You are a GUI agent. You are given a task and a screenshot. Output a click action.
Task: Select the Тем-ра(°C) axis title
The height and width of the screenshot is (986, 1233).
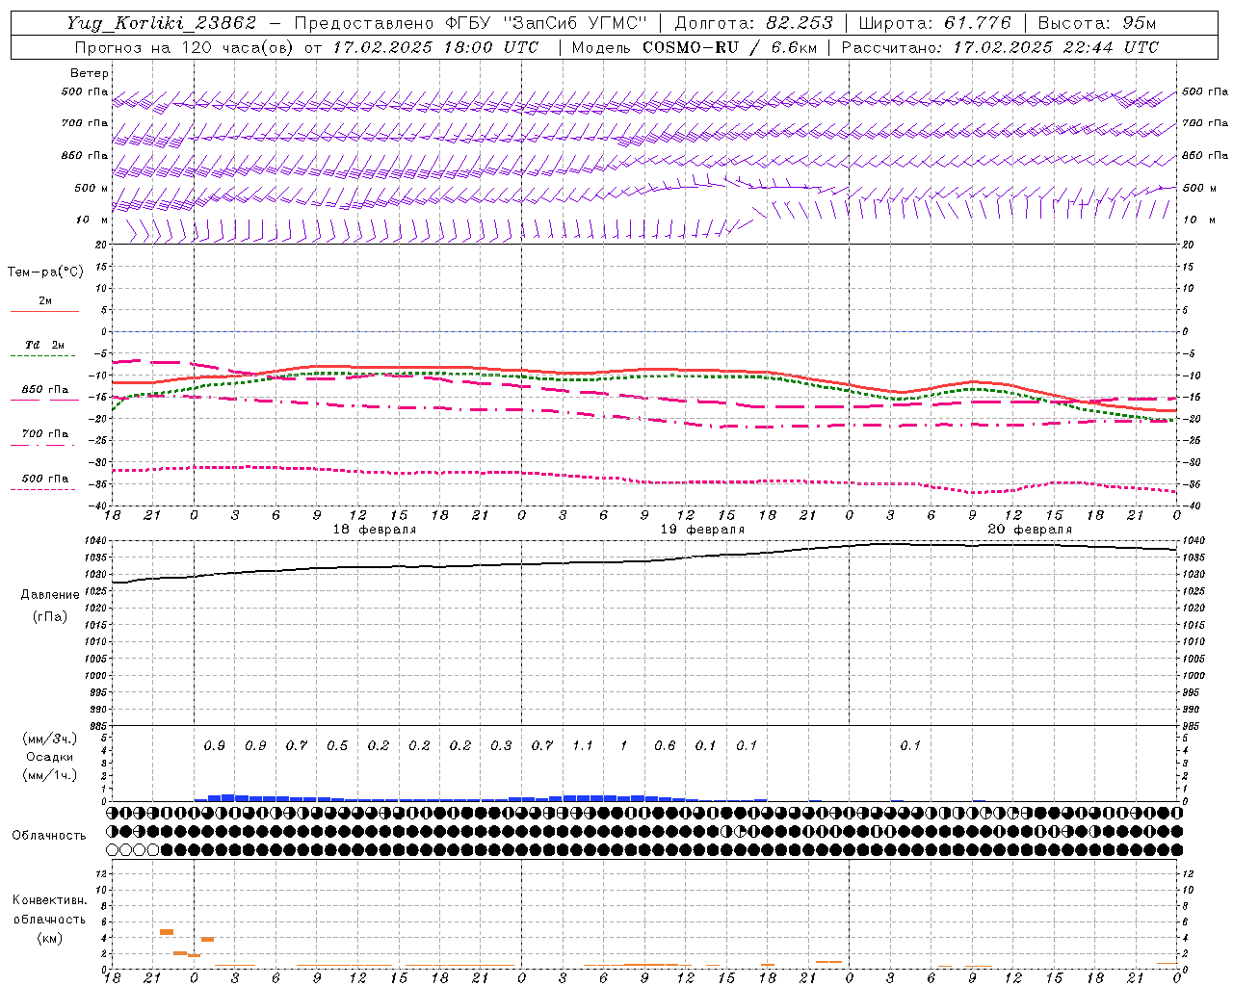[x=45, y=272]
